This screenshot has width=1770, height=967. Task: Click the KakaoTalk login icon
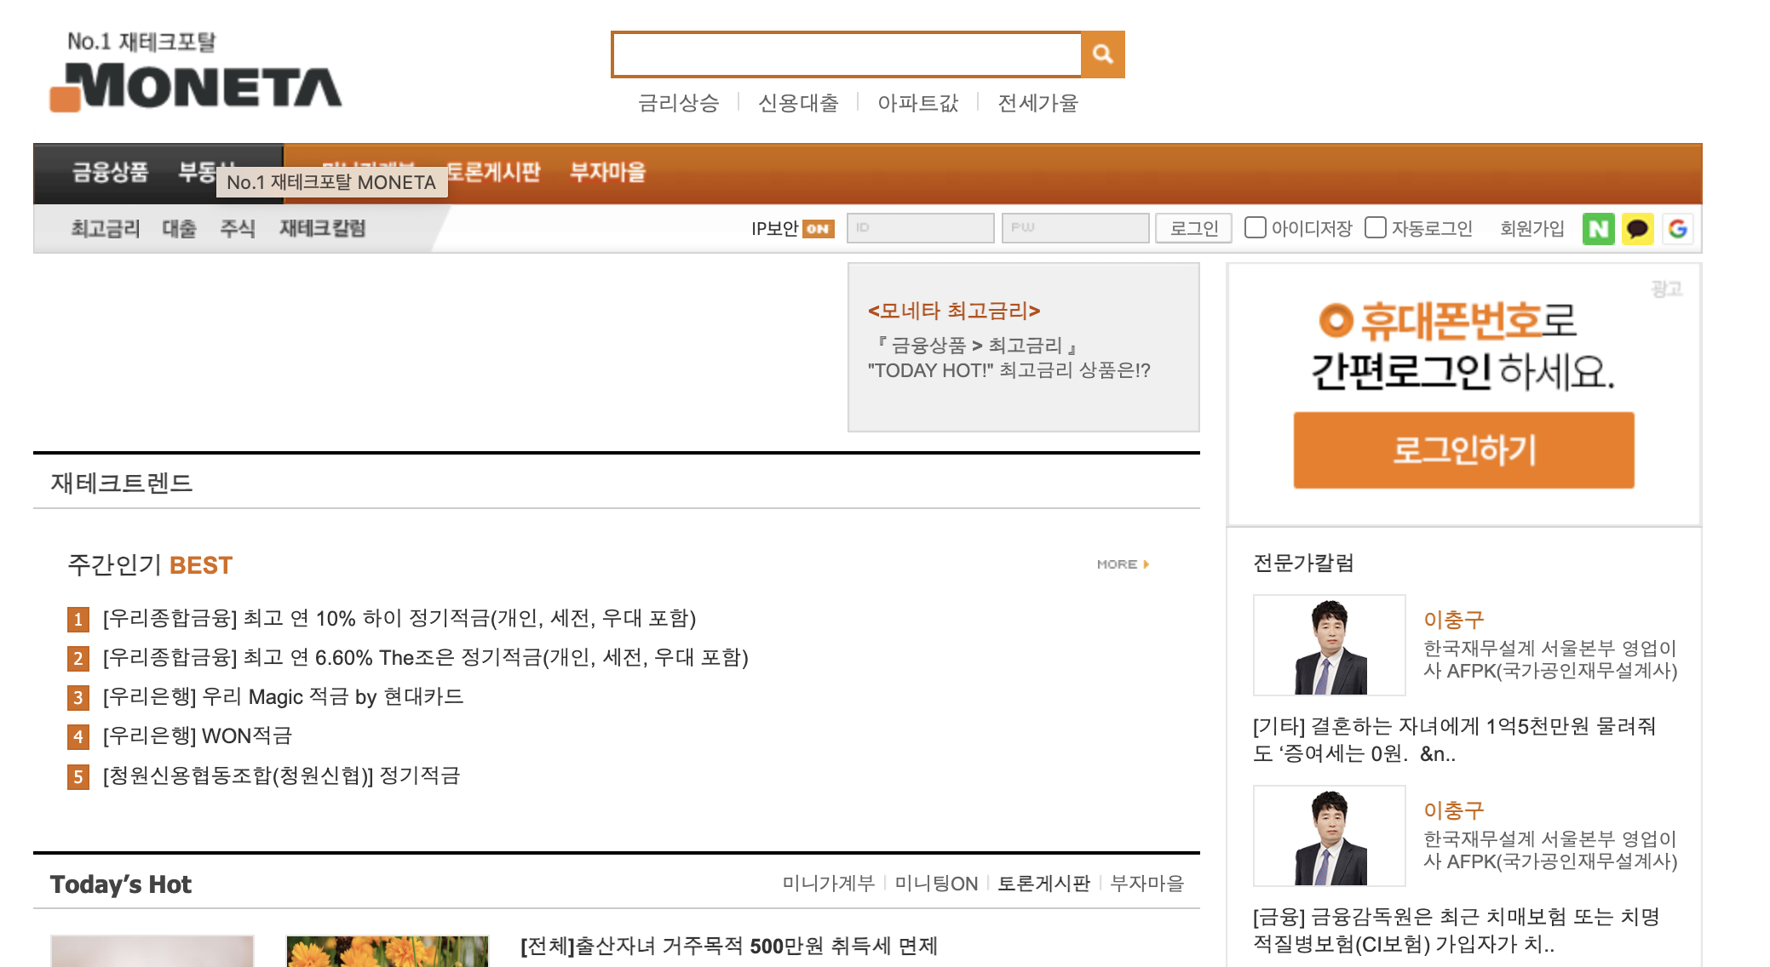click(x=1637, y=228)
